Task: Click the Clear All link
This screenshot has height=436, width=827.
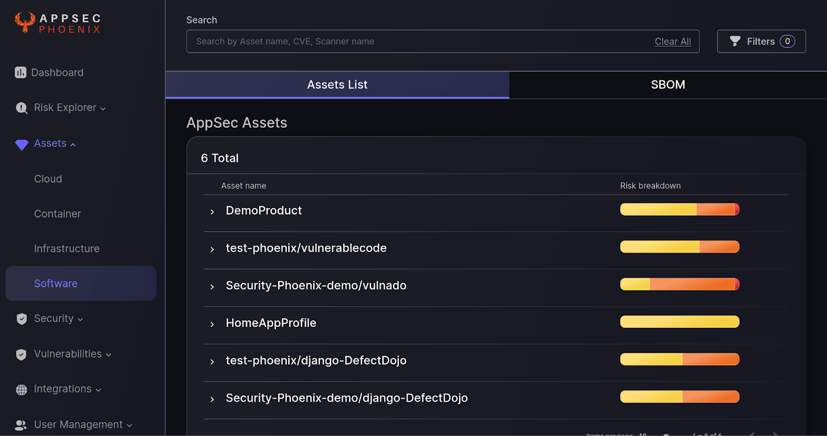Action: 672,41
